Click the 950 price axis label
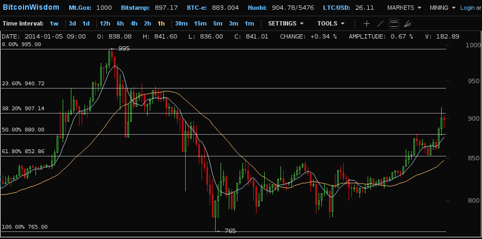 473,81
